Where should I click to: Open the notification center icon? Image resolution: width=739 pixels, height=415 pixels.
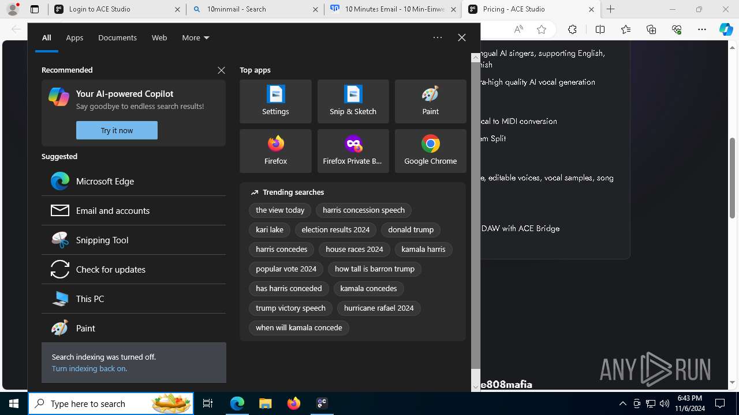click(720, 403)
